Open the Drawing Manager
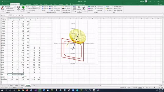Image resolution: width=164 pixels, height=92 pixels. [x=75, y=9]
